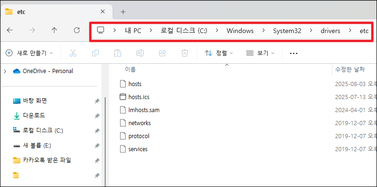Screen dimensions: 377x187
Task: Click the Paste clipboard icon
Action: (x=118, y=53)
